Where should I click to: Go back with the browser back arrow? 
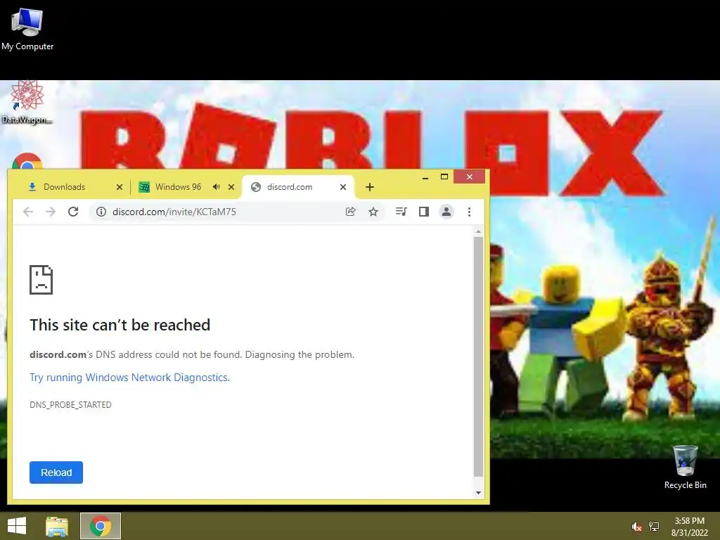28,212
